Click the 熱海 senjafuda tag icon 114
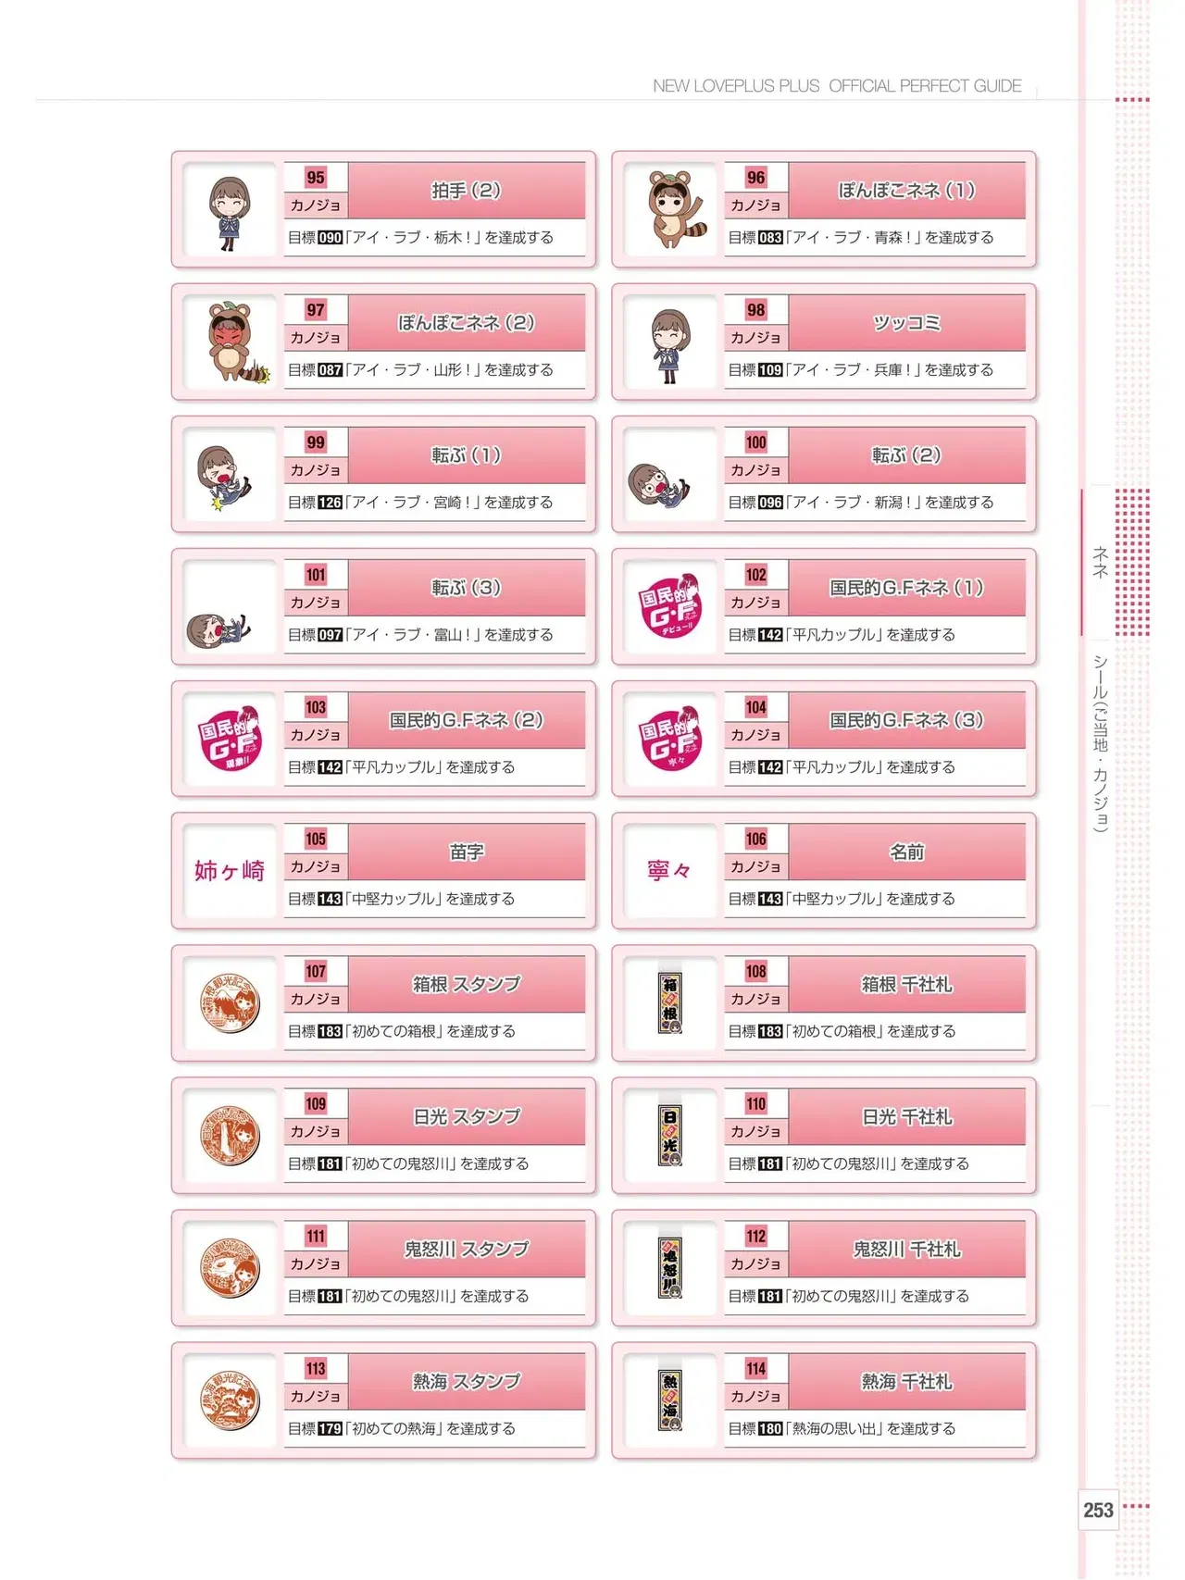 [670, 1400]
